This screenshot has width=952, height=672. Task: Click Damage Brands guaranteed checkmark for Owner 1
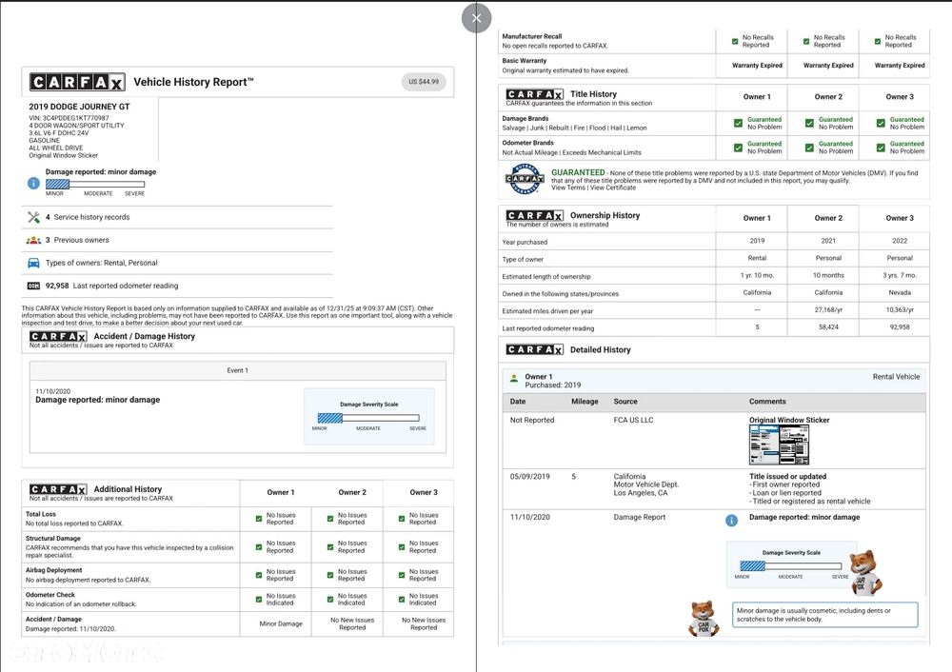tap(738, 123)
